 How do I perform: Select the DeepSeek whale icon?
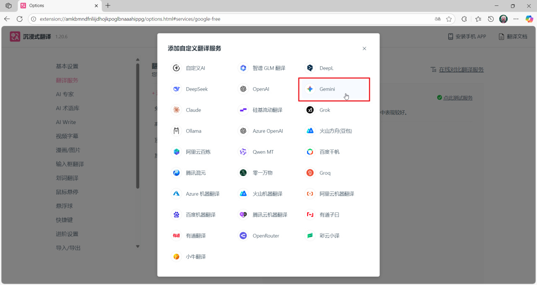coord(177,89)
